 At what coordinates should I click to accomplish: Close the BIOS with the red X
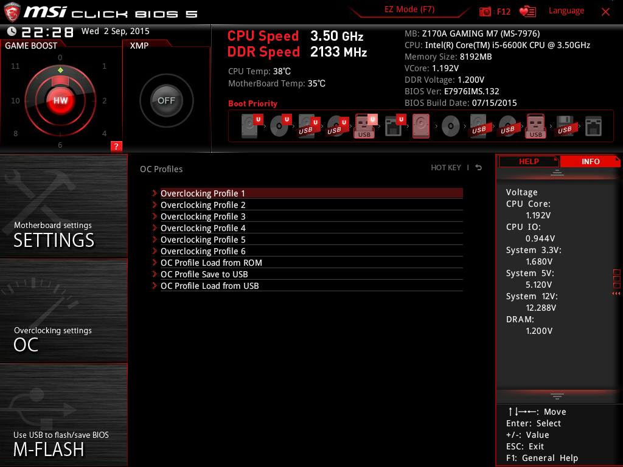pos(605,12)
